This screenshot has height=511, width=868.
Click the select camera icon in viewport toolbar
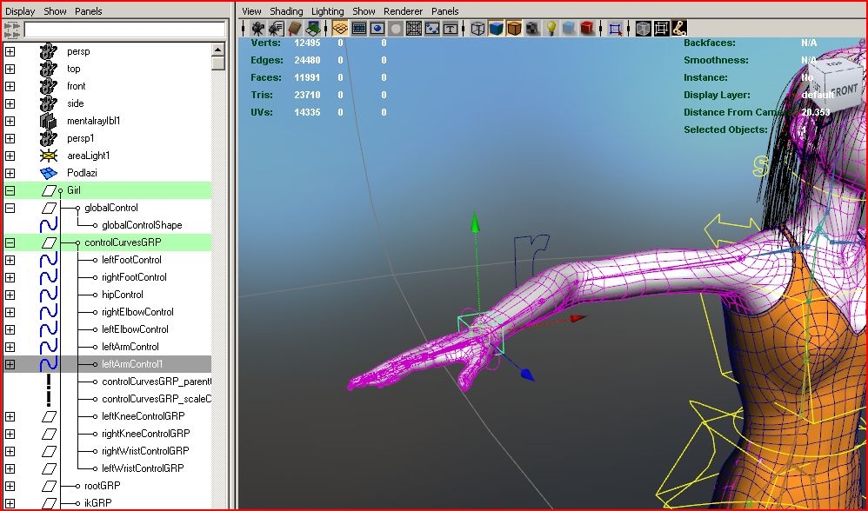257,28
